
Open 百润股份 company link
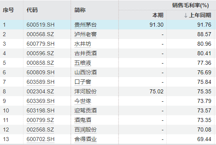(x=86, y=130)
